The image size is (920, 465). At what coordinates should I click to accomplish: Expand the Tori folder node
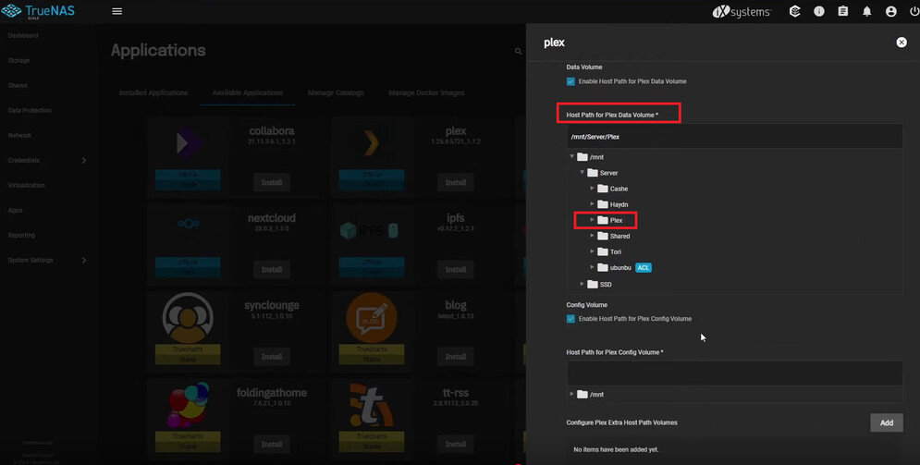point(592,251)
